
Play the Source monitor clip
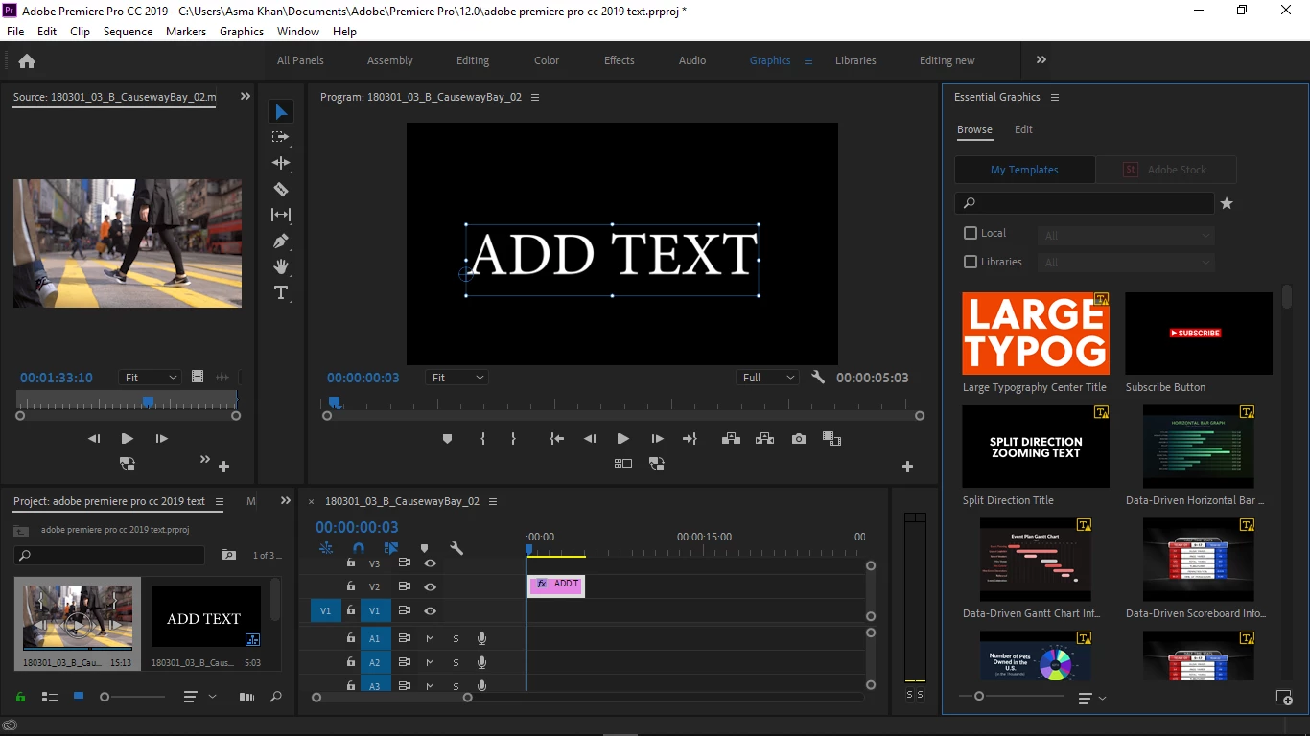click(128, 439)
